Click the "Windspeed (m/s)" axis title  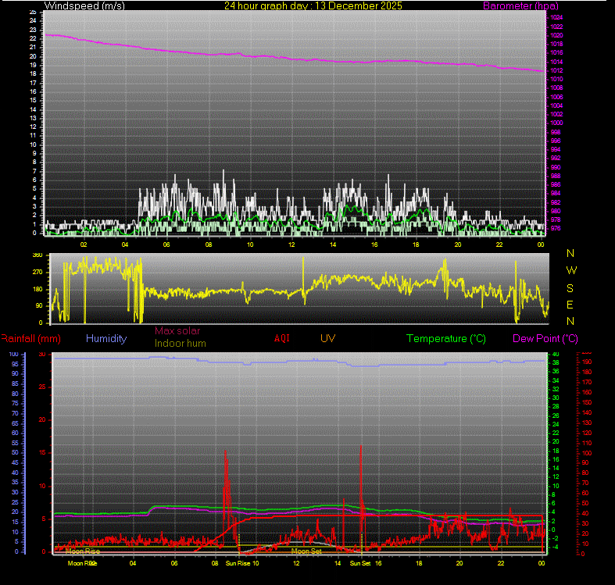click(x=84, y=6)
